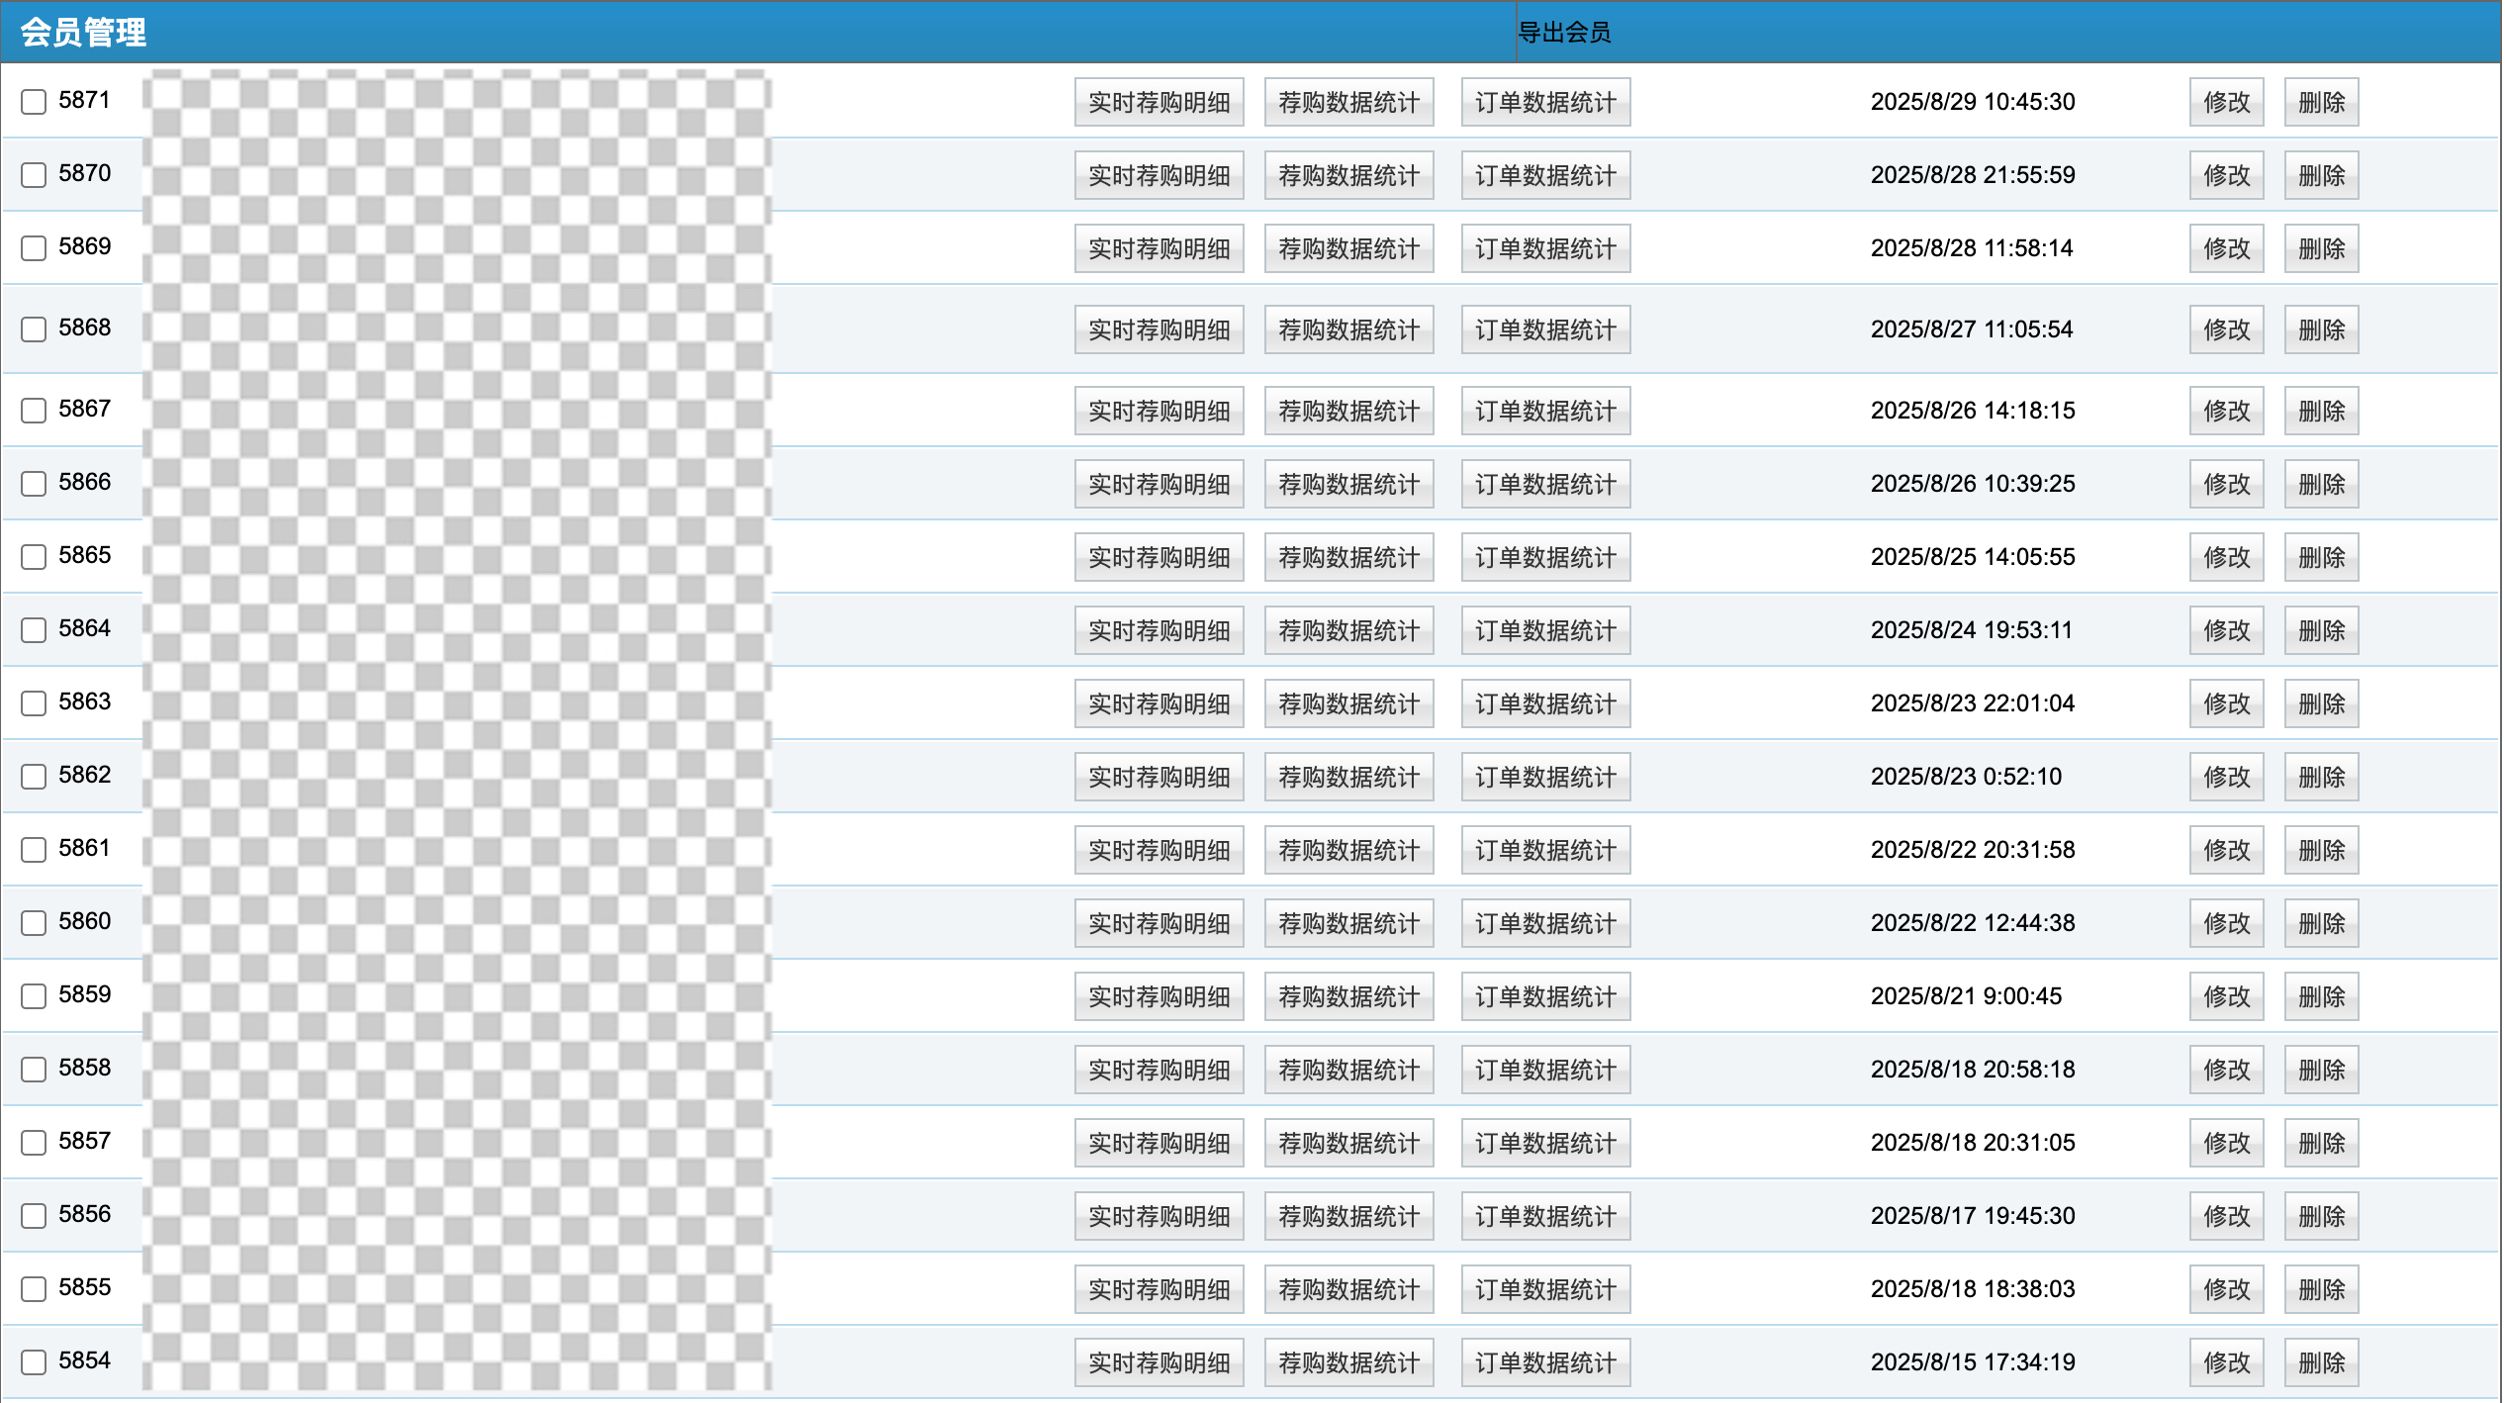Click 订单数据统计 in row 5854
2505x1403 pixels.
pyautogui.click(x=1545, y=1362)
